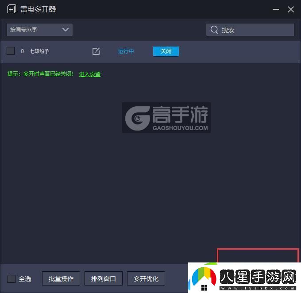Click the multi-instance app logo icon
Screen dimensions: 301x293
(x=12, y=9)
